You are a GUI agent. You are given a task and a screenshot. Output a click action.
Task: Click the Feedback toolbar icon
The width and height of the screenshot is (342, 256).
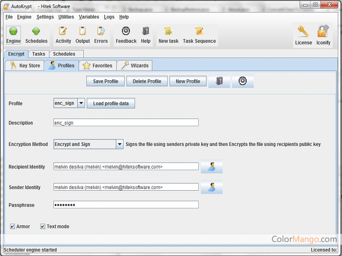pyautogui.click(x=126, y=35)
